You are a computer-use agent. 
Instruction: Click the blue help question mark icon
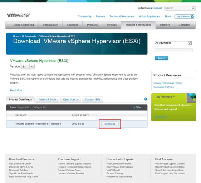click(x=146, y=99)
